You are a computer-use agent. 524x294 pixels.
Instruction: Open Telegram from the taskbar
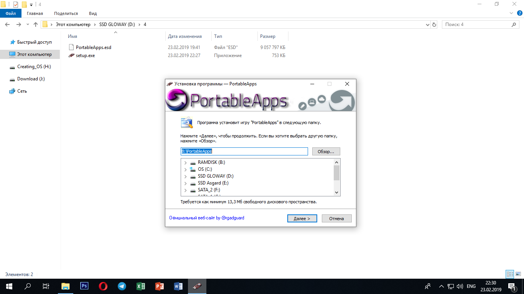point(122,286)
